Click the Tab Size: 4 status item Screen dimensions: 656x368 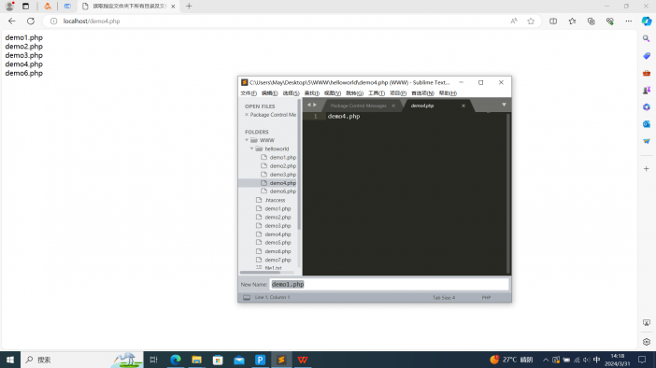(x=444, y=298)
